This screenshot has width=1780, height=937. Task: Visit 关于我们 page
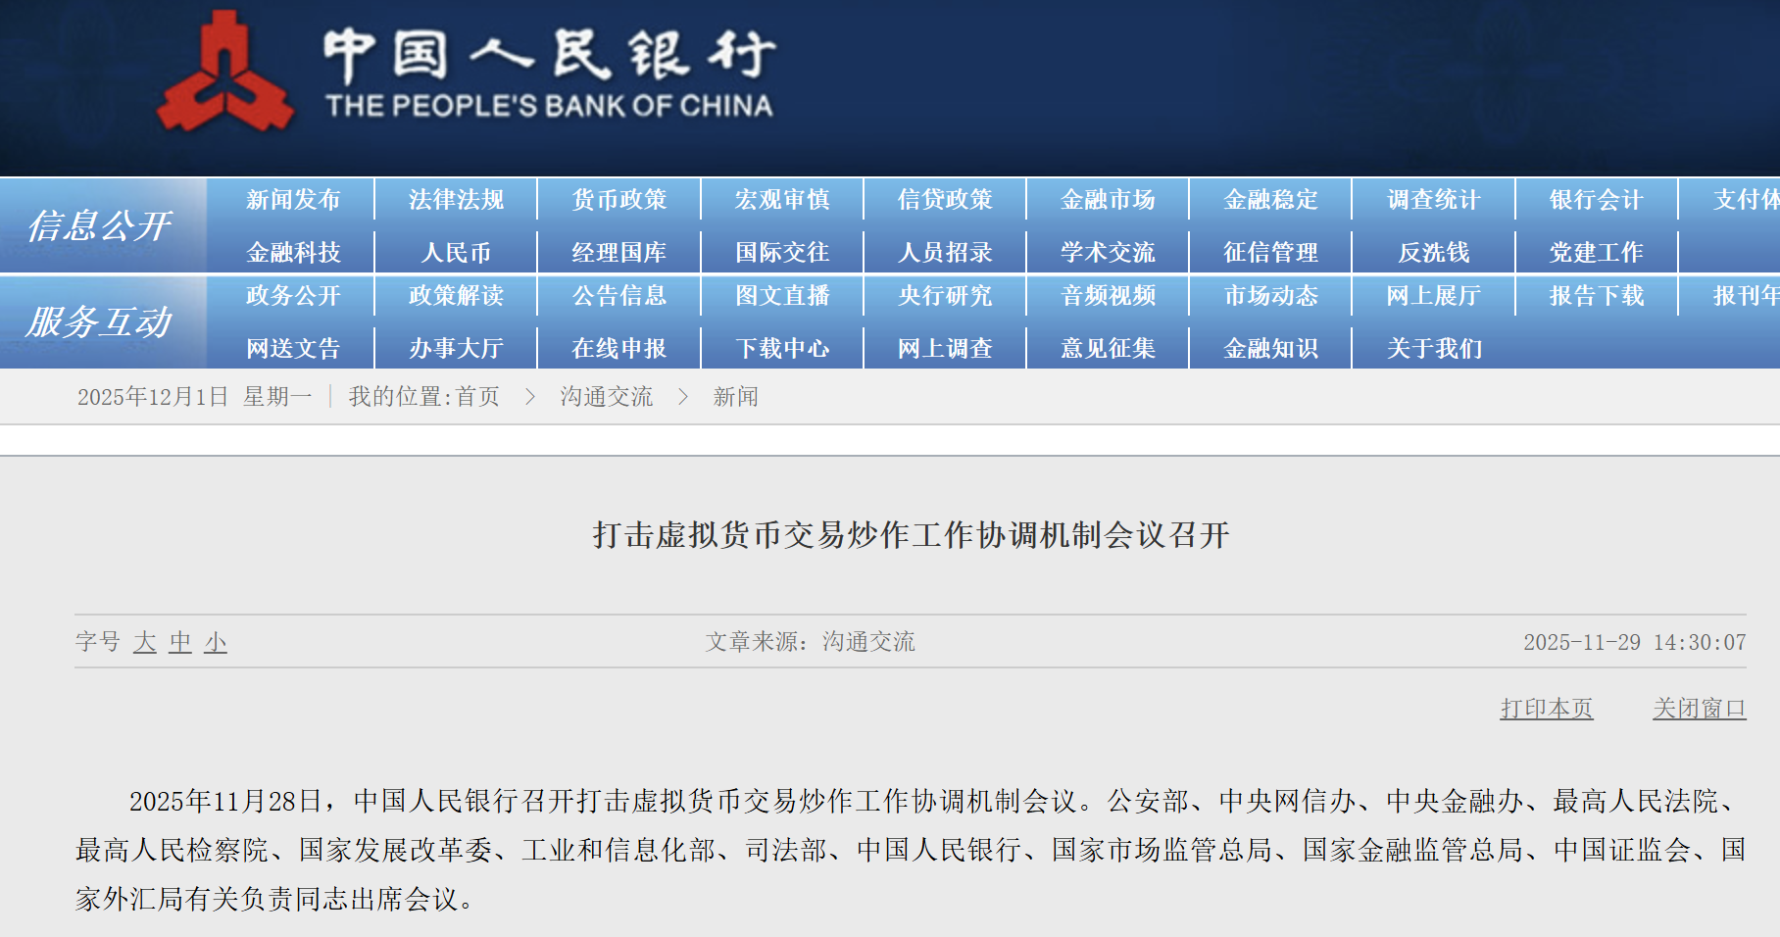click(x=1433, y=349)
